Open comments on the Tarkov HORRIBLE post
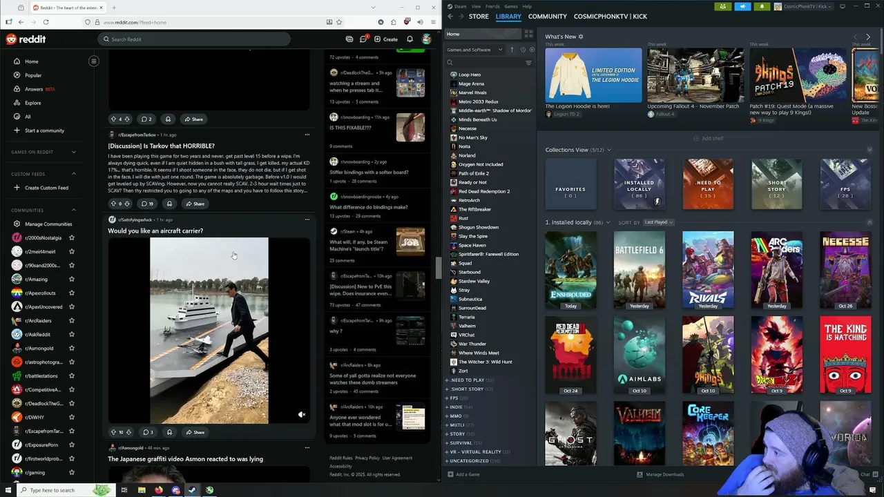 tap(147, 204)
